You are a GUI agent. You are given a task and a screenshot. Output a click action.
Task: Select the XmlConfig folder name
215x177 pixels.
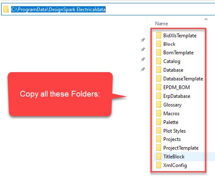pyautogui.click(x=175, y=165)
